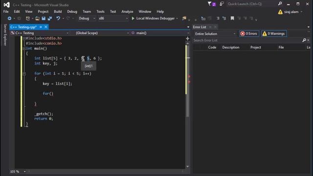Open the Team menu

coord(87,12)
